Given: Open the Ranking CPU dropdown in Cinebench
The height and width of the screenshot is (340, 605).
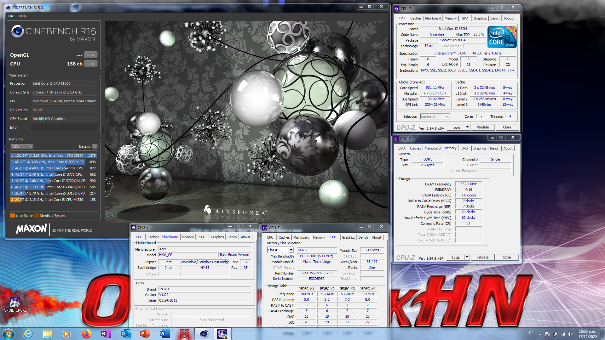Looking at the screenshot, I should [22, 146].
